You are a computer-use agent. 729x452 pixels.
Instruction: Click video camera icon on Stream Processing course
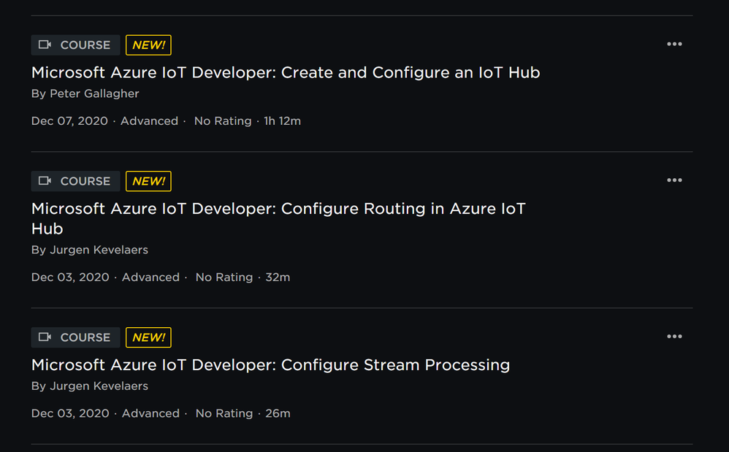[45, 337]
